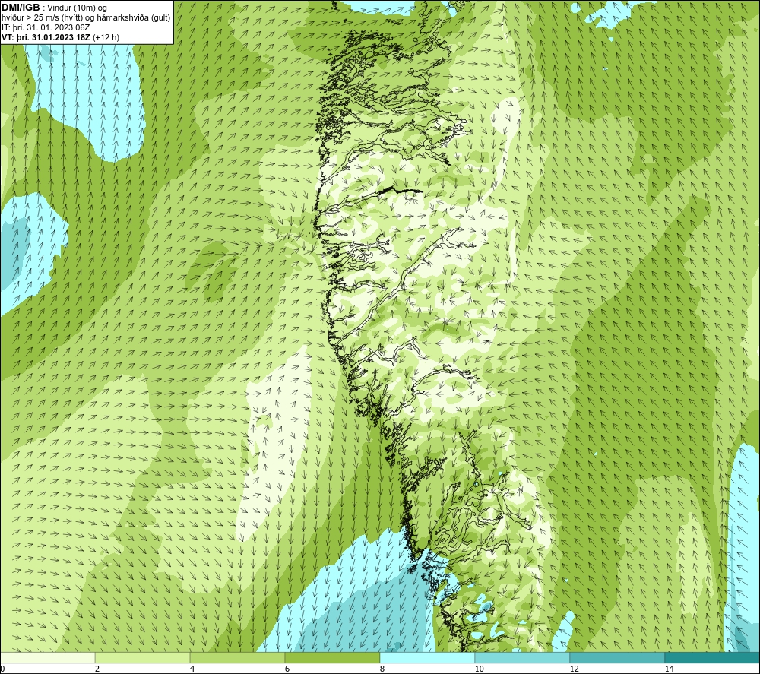This screenshot has height=674, width=760.
Task: Click the legend label "8"
Action: [x=382, y=669]
